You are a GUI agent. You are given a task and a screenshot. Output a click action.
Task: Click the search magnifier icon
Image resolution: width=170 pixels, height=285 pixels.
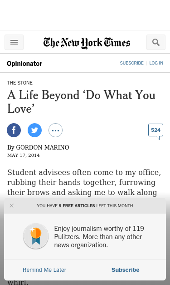pos(156,42)
